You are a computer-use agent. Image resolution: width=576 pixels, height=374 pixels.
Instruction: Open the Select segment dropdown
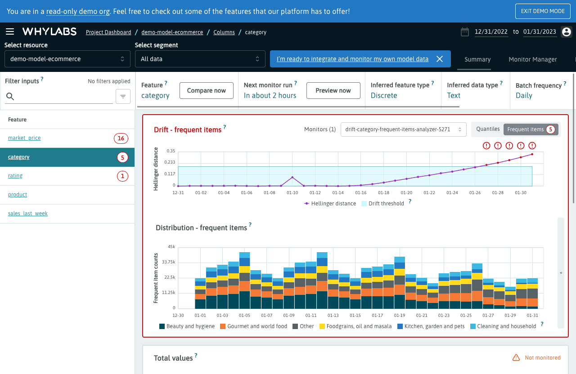click(x=200, y=59)
